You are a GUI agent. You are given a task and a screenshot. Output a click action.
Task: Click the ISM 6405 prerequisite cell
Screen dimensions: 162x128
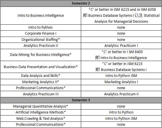click(x=121, y=55)
